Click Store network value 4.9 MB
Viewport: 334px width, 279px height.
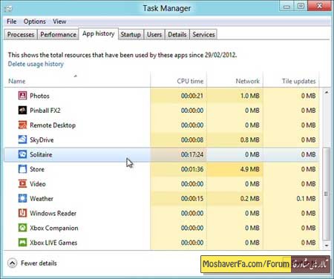[249, 169]
